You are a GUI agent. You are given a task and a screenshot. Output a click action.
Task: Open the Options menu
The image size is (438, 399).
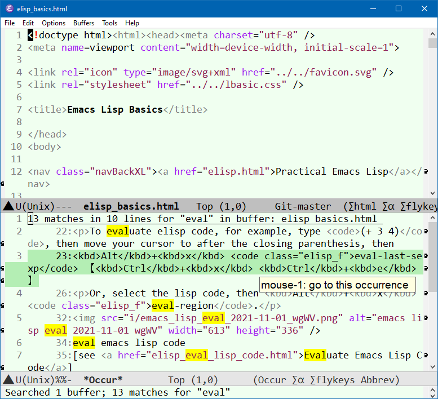tap(54, 23)
